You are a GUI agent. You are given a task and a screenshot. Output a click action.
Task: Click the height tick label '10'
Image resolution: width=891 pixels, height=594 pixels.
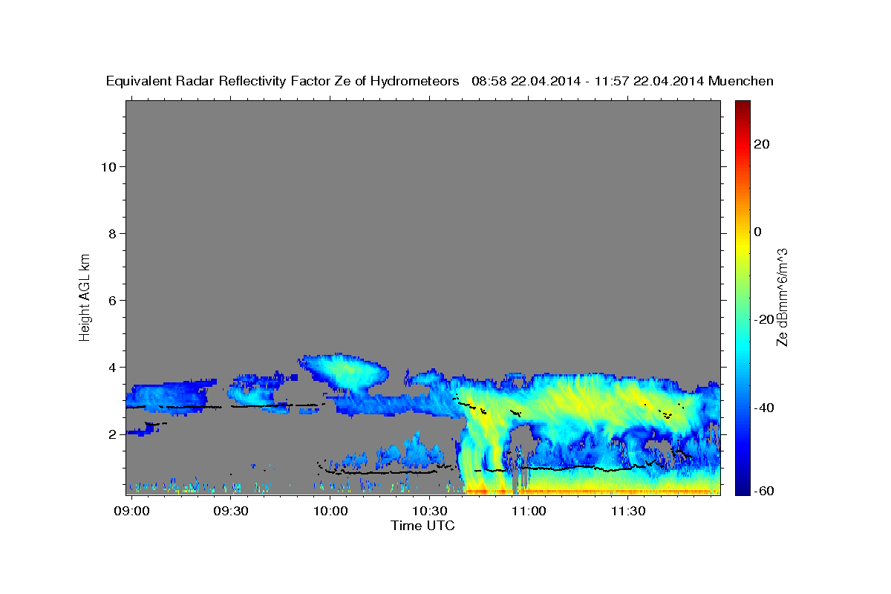tap(109, 166)
